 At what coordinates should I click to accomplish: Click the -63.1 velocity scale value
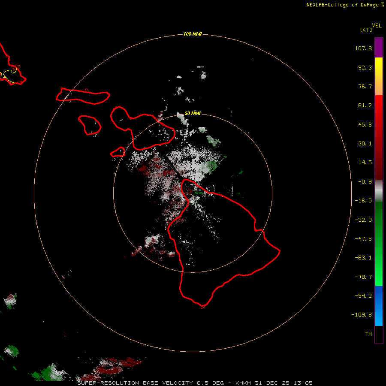[x=363, y=258]
